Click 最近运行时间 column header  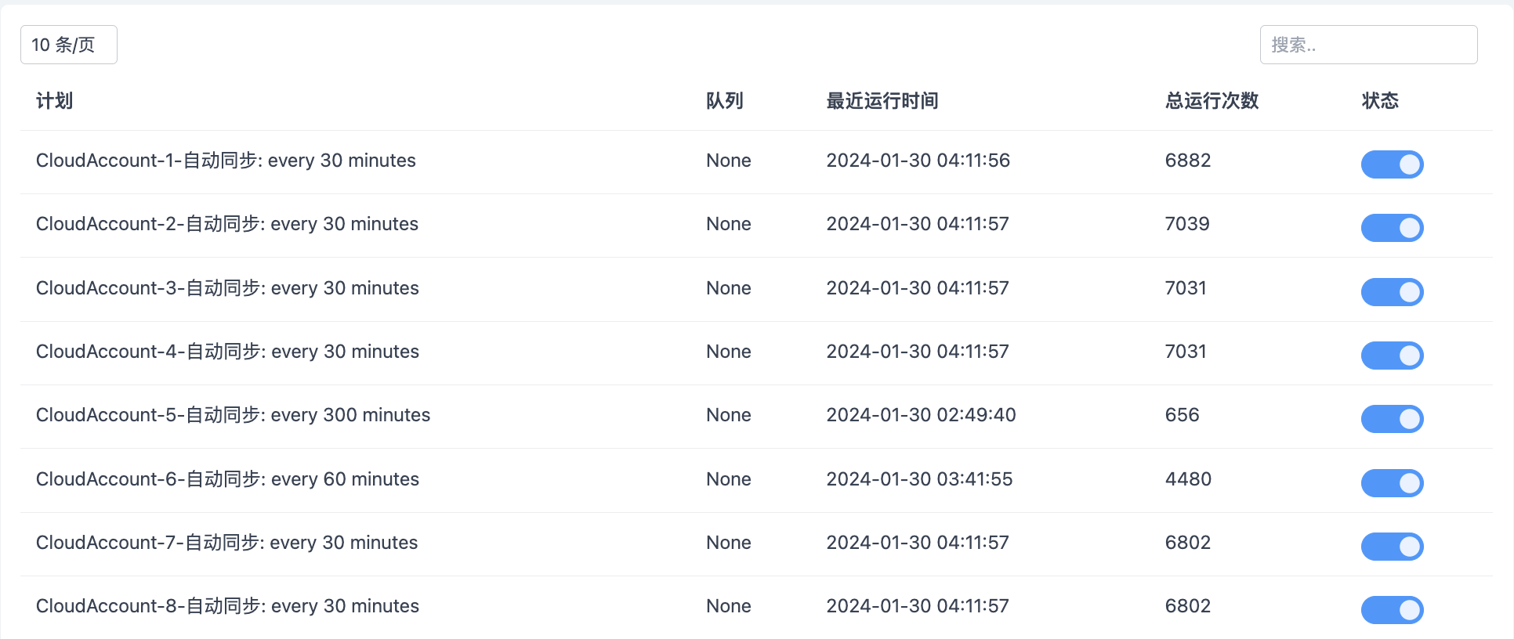click(882, 101)
